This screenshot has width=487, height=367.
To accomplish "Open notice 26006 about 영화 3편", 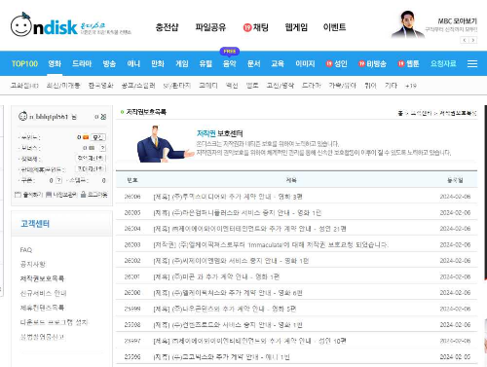I will (x=228, y=197).
